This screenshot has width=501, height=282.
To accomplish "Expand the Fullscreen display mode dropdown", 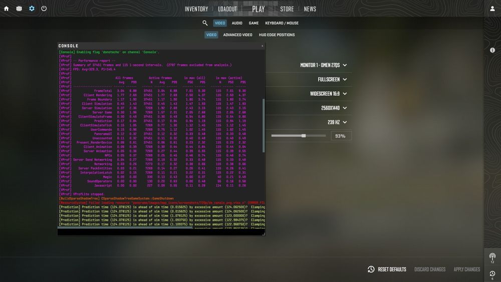I will click(x=332, y=80).
